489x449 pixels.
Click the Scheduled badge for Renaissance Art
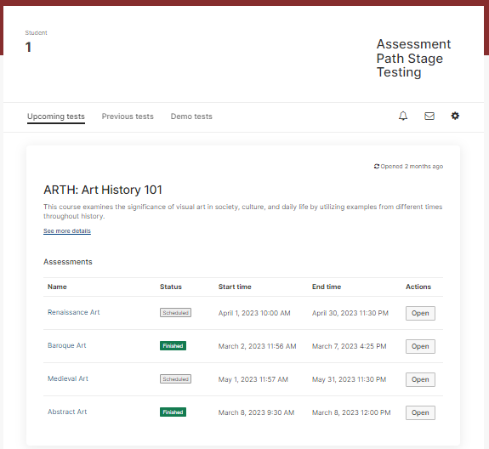pos(175,312)
